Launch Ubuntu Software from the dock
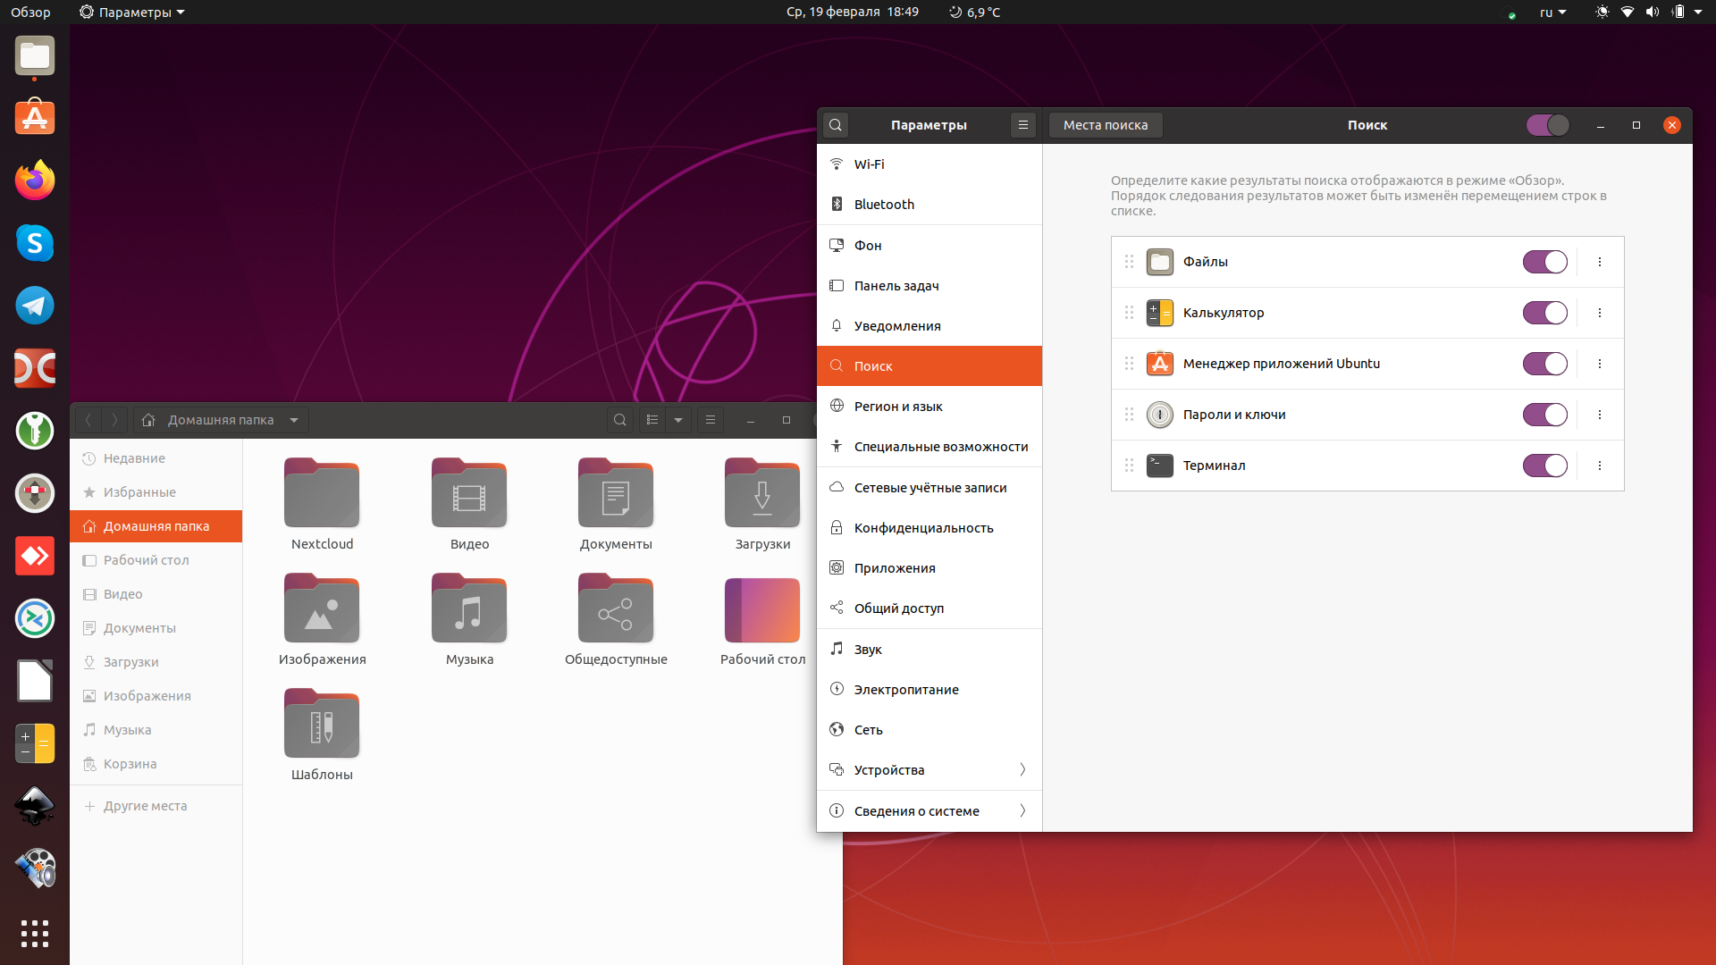 (35, 118)
